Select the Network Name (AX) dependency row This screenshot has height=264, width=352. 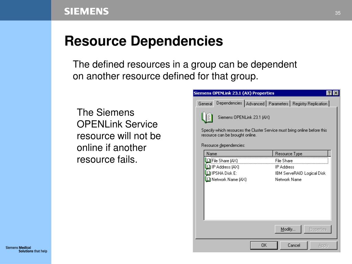click(266, 179)
